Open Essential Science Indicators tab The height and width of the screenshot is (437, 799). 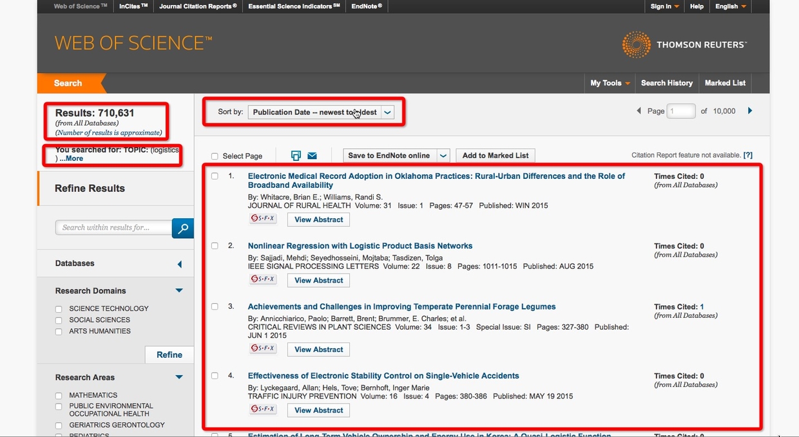(x=294, y=6)
